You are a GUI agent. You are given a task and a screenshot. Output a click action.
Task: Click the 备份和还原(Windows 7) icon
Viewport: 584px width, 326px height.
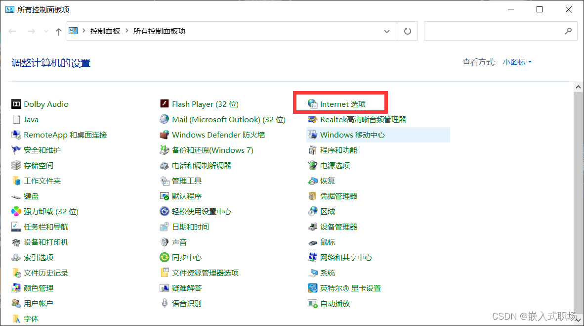[x=164, y=150]
